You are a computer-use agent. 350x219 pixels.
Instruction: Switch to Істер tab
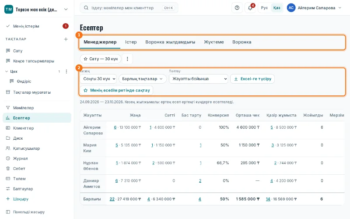click(x=131, y=42)
